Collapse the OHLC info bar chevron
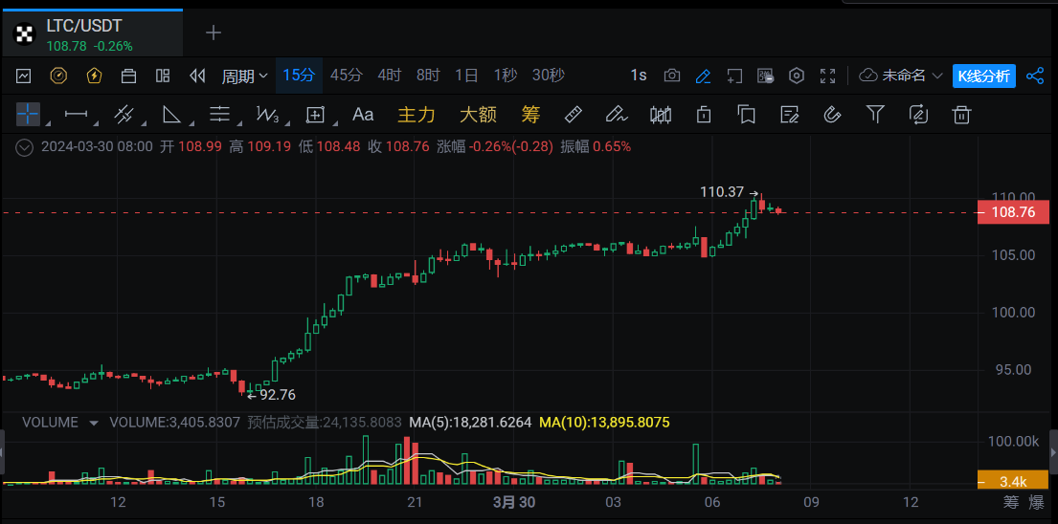 [26, 147]
